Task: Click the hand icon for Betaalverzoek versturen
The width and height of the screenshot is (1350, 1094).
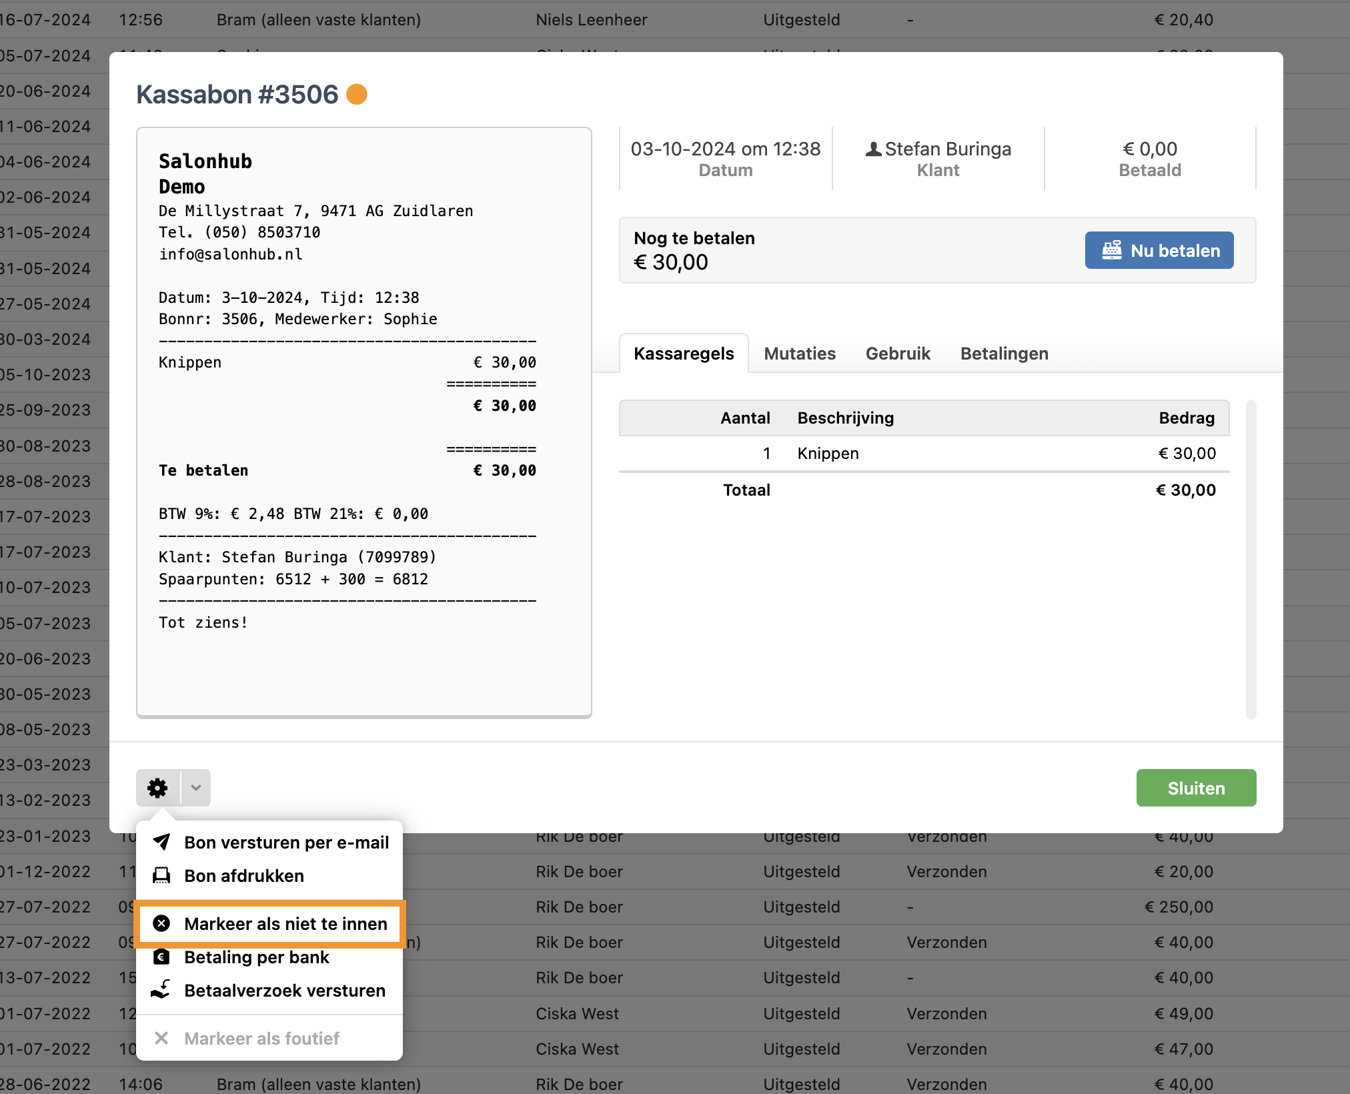Action: [x=161, y=990]
